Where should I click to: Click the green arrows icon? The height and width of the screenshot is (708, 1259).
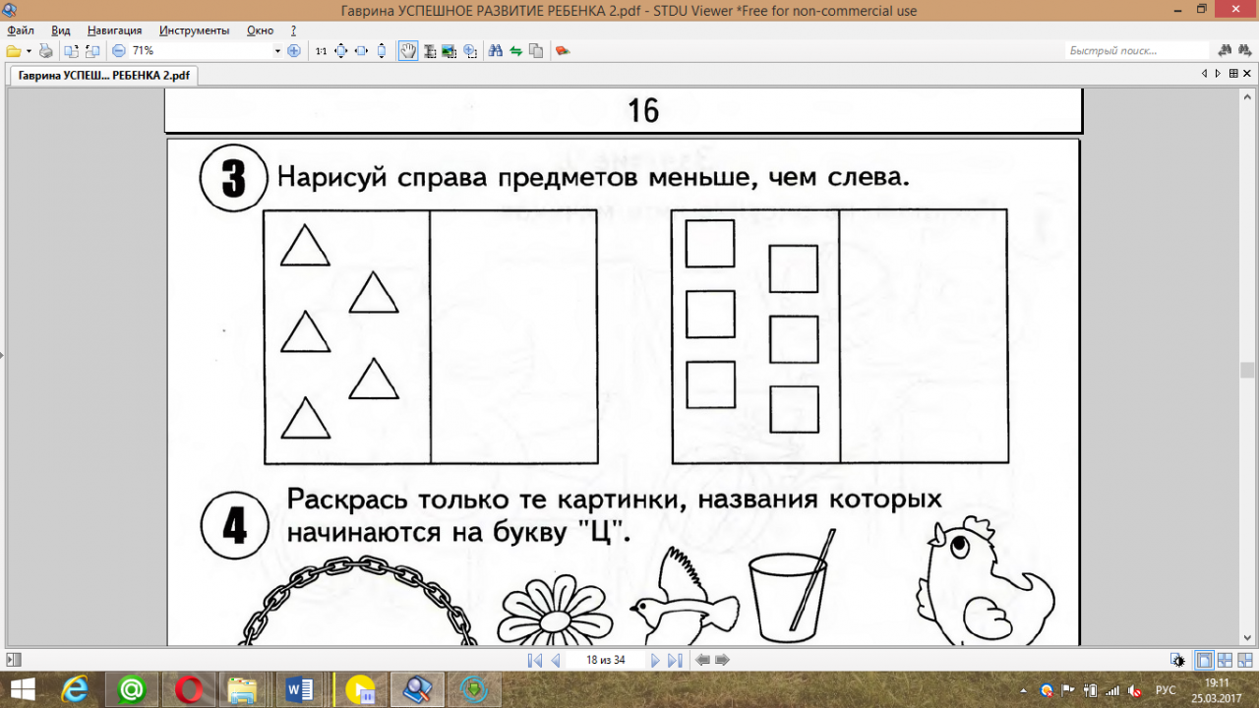(x=515, y=51)
